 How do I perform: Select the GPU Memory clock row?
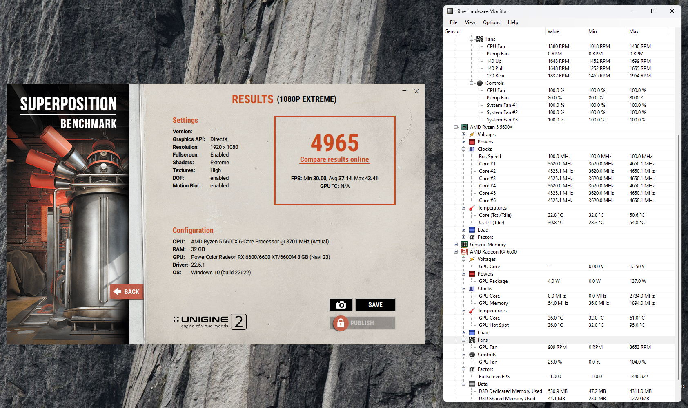pyautogui.click(x=559, y=303)
